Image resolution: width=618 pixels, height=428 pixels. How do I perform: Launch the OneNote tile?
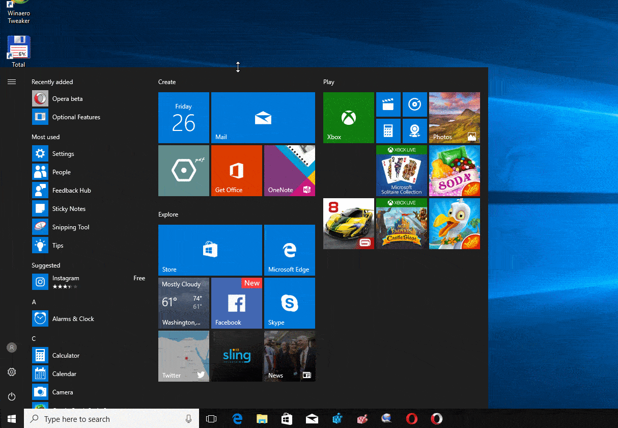[x=290, y=171]
